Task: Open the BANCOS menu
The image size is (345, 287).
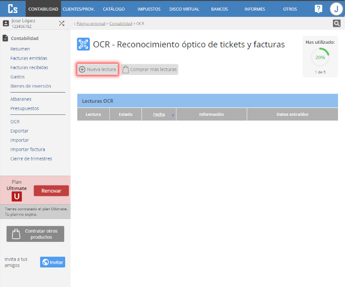Action: (219, 9)
